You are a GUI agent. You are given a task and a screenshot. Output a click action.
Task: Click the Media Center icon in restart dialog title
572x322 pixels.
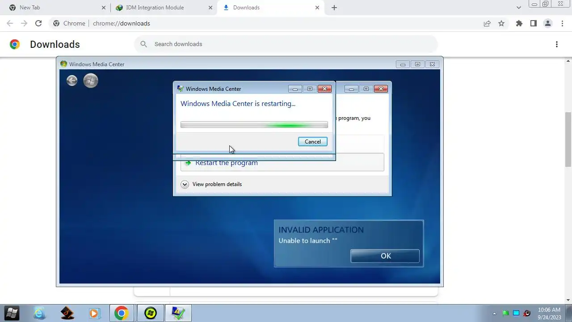180,89
